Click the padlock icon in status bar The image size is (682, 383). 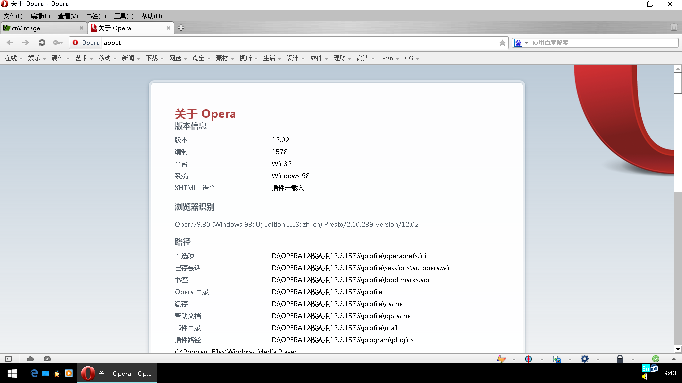pyautogui.click(x=620, y=359)
